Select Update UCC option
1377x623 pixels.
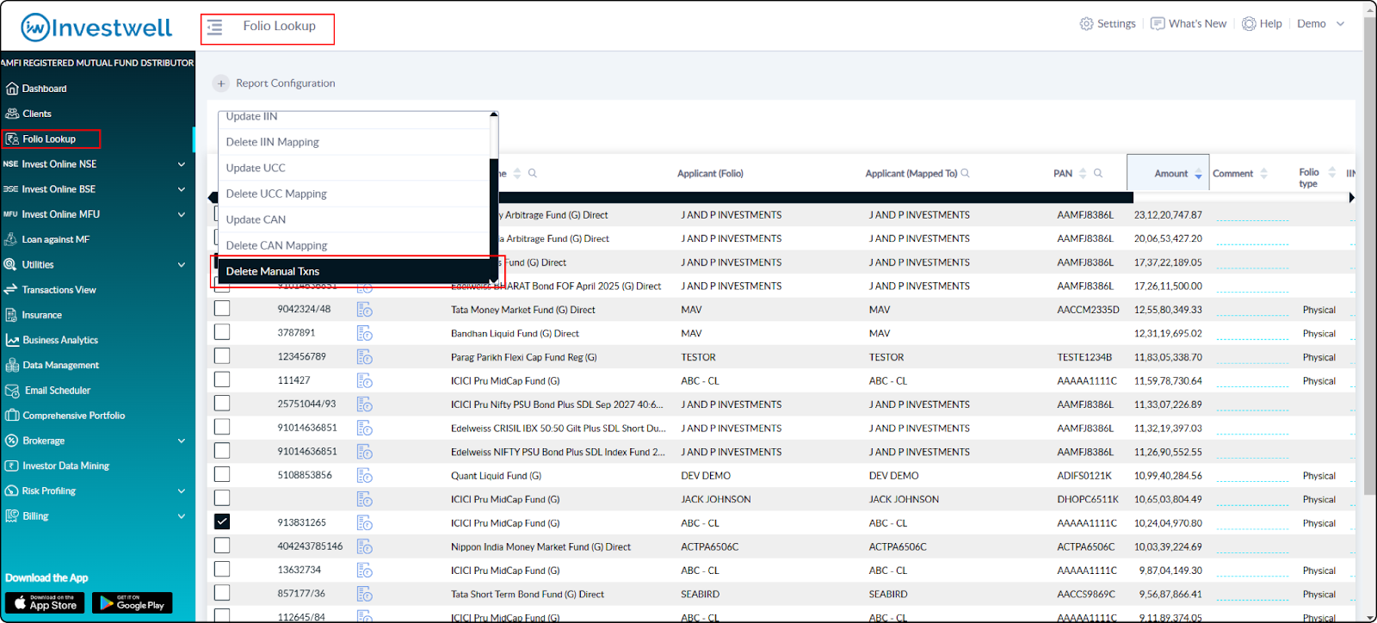pos(354,168)
